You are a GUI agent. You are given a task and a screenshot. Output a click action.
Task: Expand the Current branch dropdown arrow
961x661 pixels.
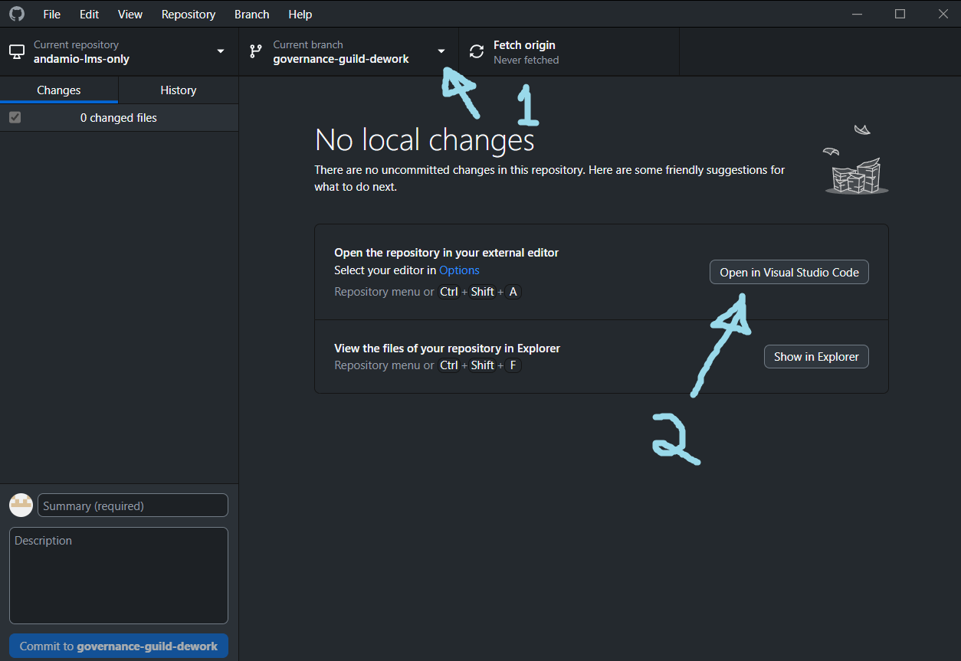point(441,51)
